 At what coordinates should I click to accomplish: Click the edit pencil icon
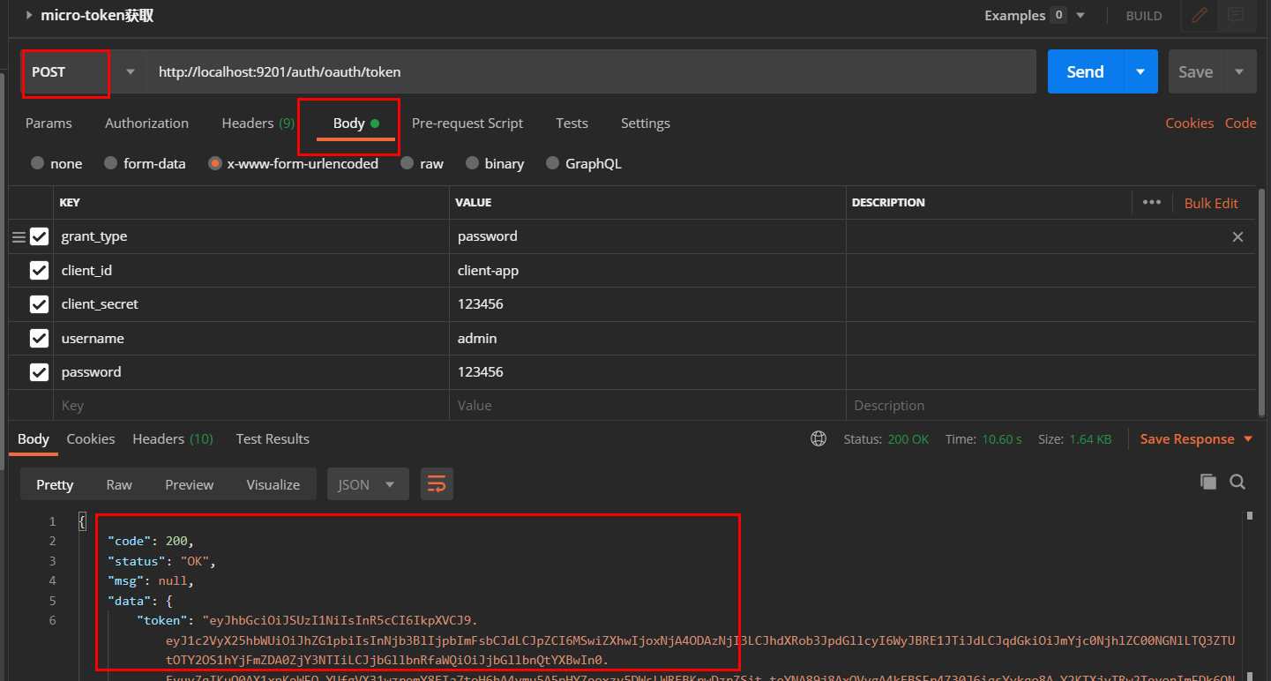(x=1199, y=15)
